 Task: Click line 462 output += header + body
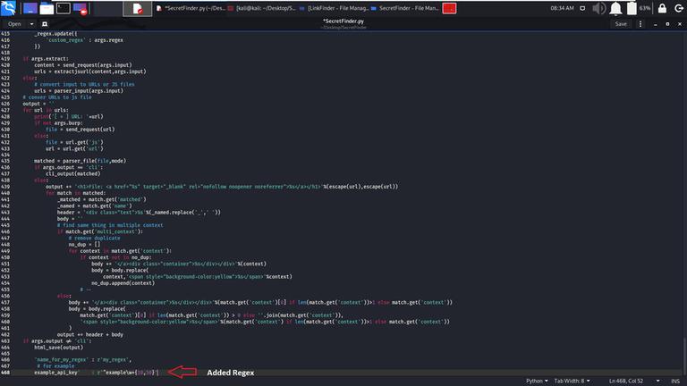coord(89,335)
